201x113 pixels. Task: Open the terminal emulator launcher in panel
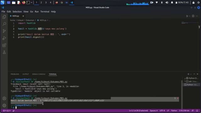point(28,3)
